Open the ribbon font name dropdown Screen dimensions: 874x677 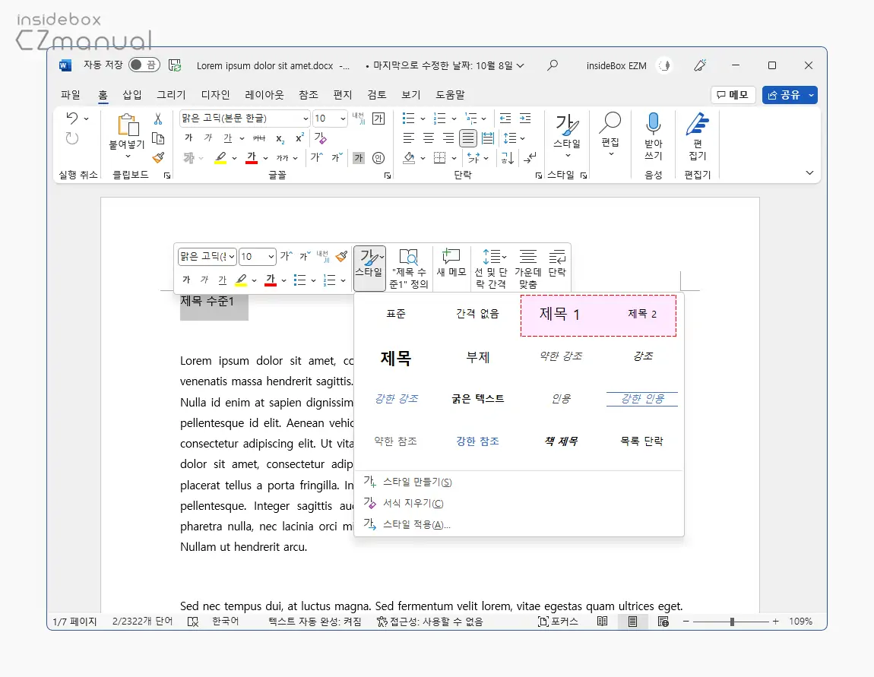306,119
